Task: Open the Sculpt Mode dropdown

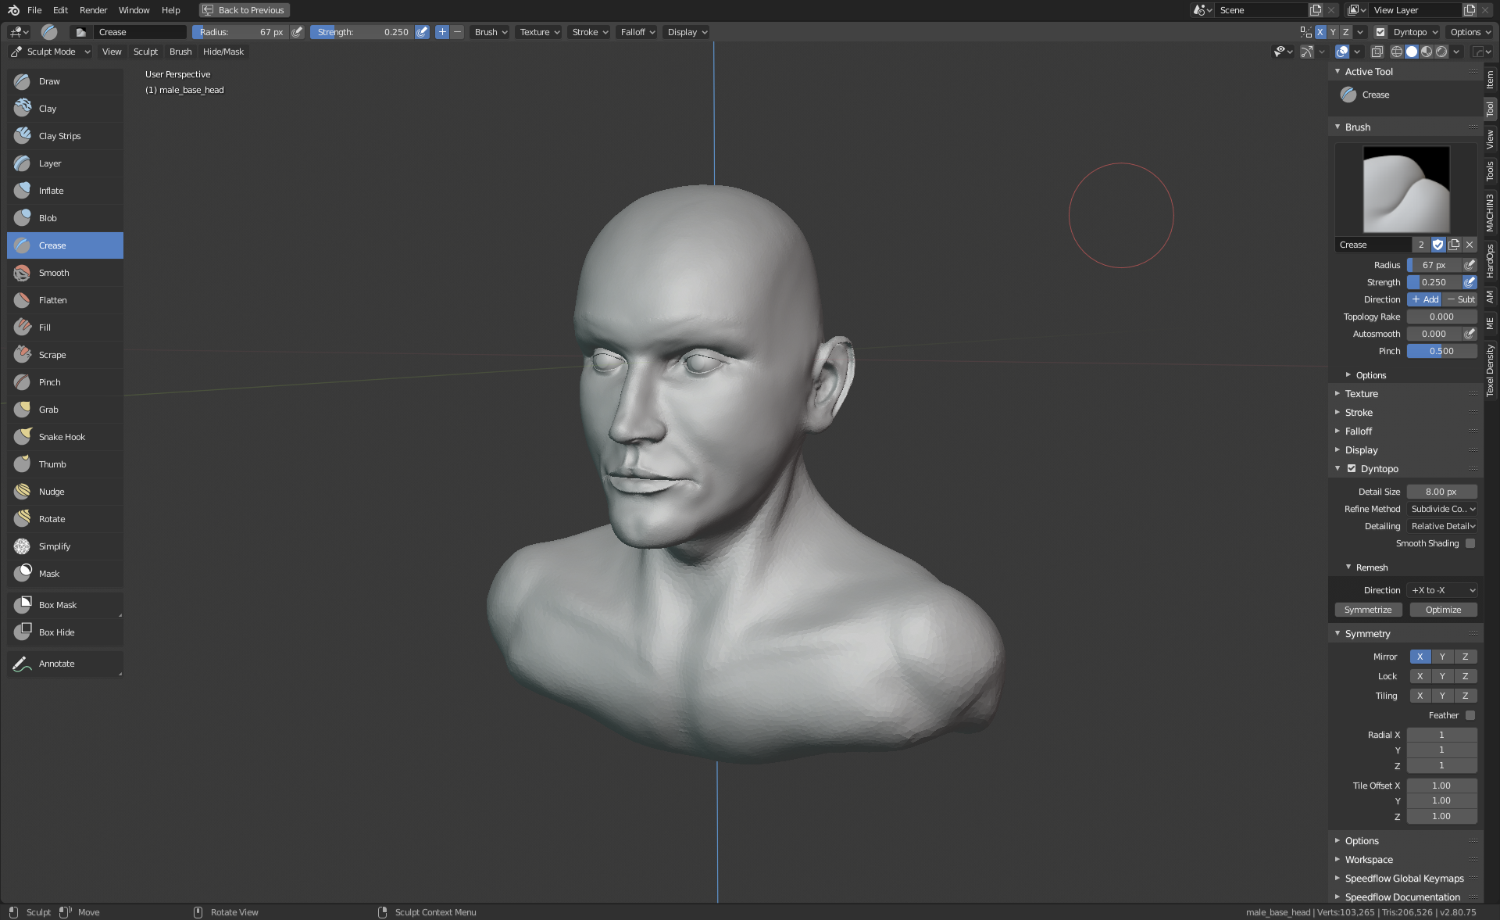Action: click(51, 52)
